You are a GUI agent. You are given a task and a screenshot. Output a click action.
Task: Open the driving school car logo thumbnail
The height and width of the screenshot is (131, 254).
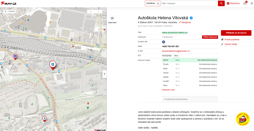coord(243,119)
